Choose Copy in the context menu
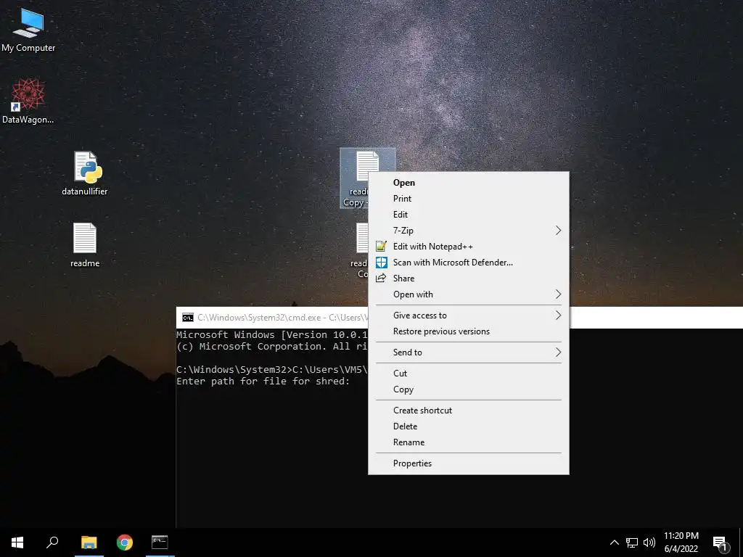This screenshot has width=743, height=557. [469, 389]
